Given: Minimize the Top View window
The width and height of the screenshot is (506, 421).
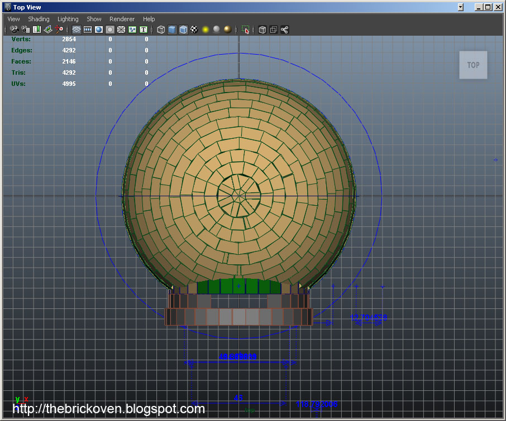Looking at the screenshot, I should 479,7.
